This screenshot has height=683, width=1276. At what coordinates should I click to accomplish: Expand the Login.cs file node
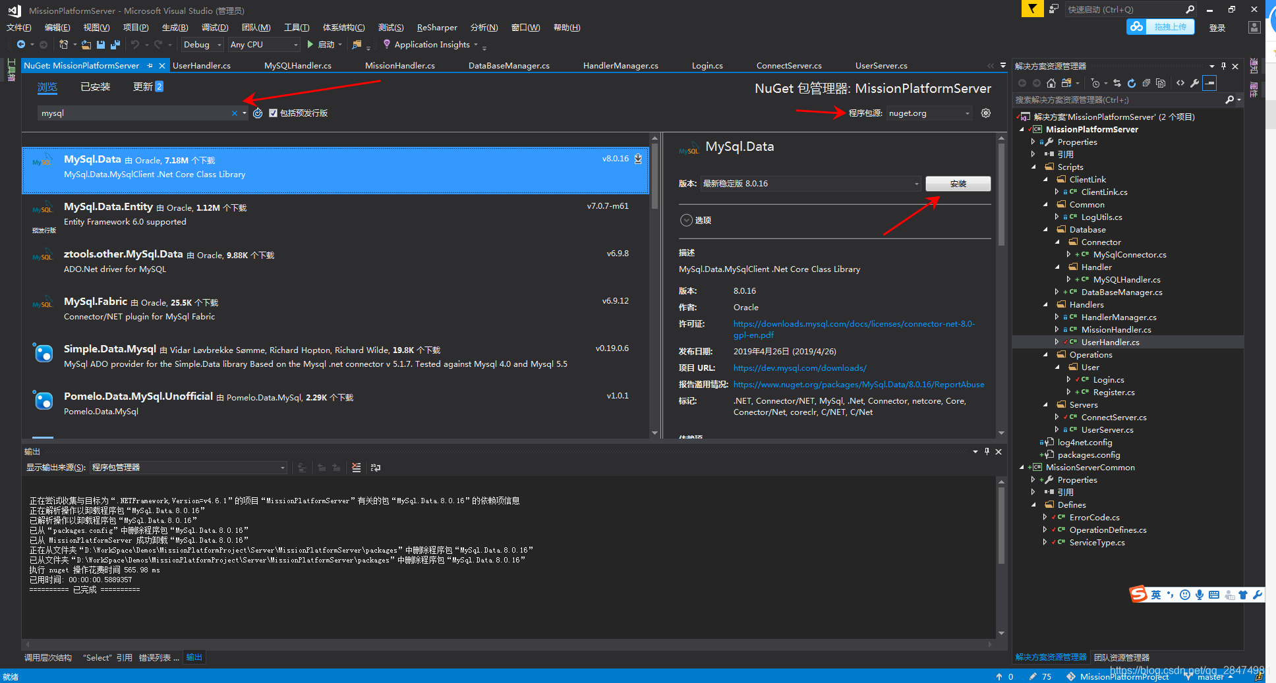click(1068, 380)
